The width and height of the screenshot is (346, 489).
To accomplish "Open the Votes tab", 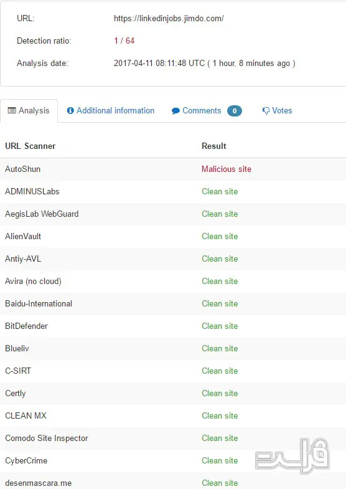I will click(x=277, y=111).
